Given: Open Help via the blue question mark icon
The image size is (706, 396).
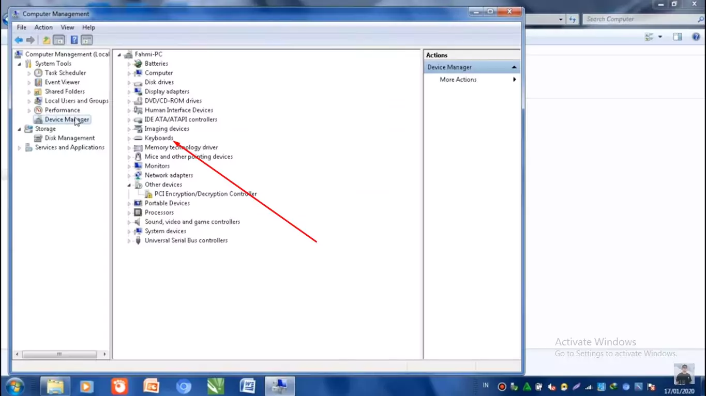Looking at the screenshot, I should point(74,40).
